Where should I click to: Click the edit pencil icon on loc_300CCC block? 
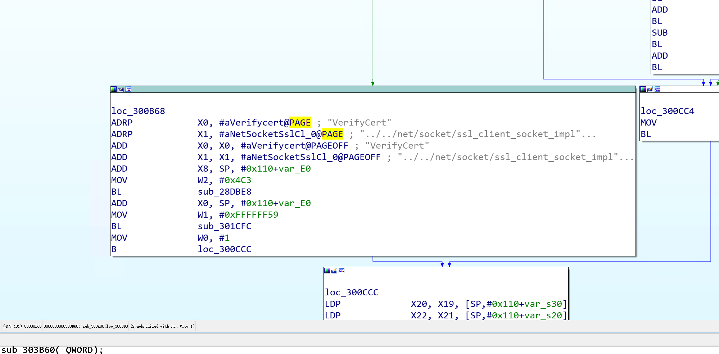click(334, 271)
